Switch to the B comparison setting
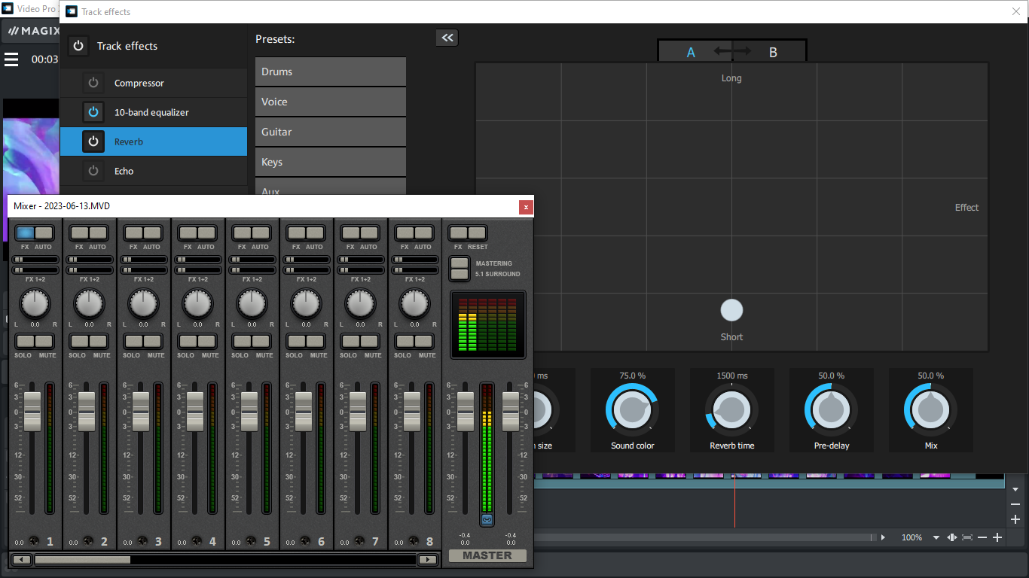This screenshot has width=1029, height=578. point(773,52)
